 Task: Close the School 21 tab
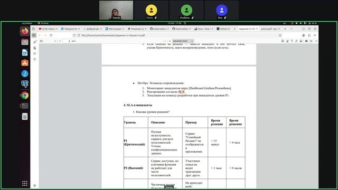tap(234, 28)
